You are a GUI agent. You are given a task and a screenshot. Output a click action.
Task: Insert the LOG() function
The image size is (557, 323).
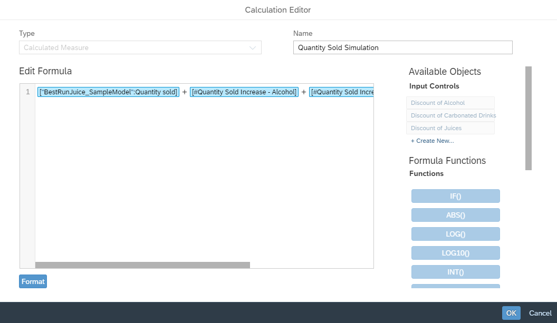(x=455, y=234)
